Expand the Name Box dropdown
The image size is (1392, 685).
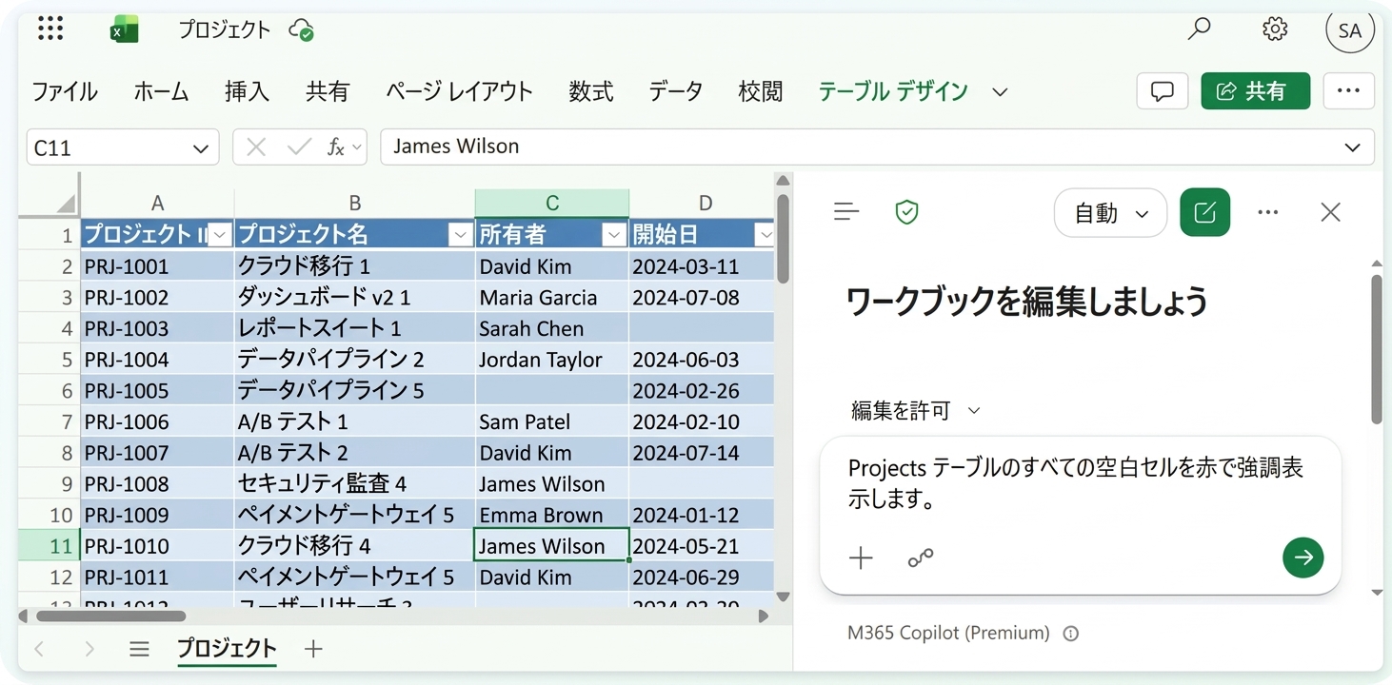pos(200,148)
